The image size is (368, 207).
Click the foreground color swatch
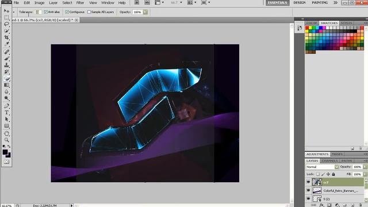[x=5, y=152]
